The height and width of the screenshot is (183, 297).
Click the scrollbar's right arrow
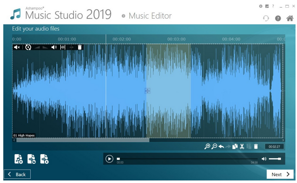(x=283, y=140)
